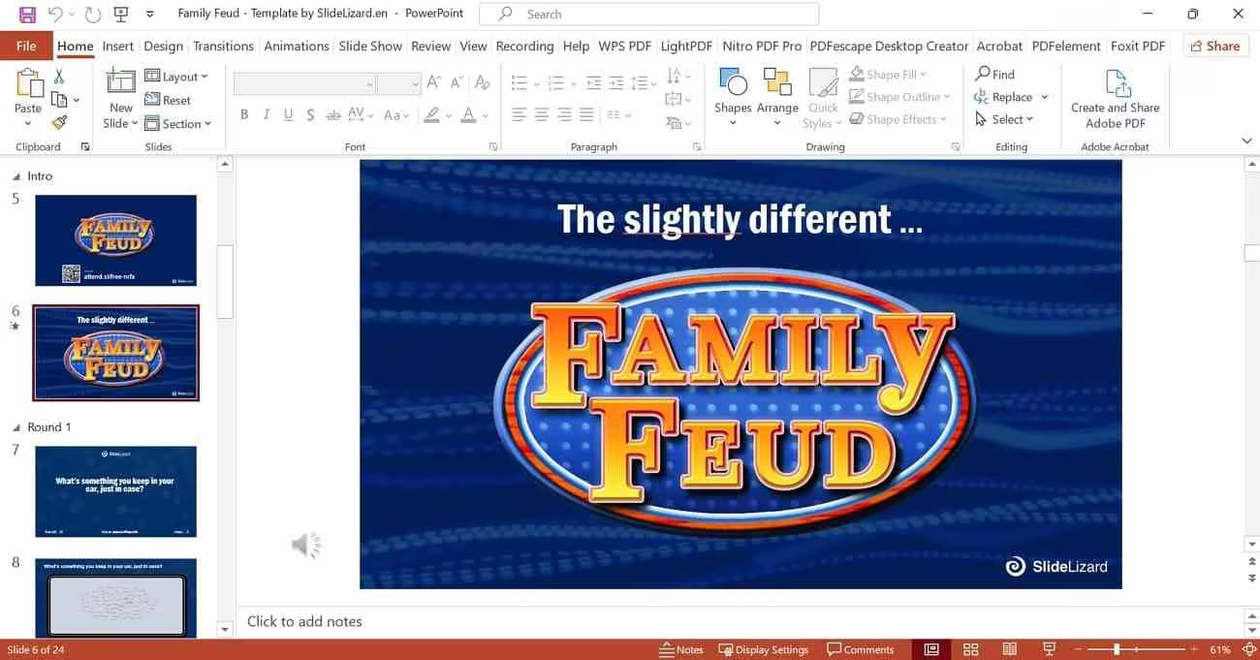Image resolution: width=1260 pixels, height=660 pixels.
Task: Click Find in Editing group
Action: coord(995,74)
